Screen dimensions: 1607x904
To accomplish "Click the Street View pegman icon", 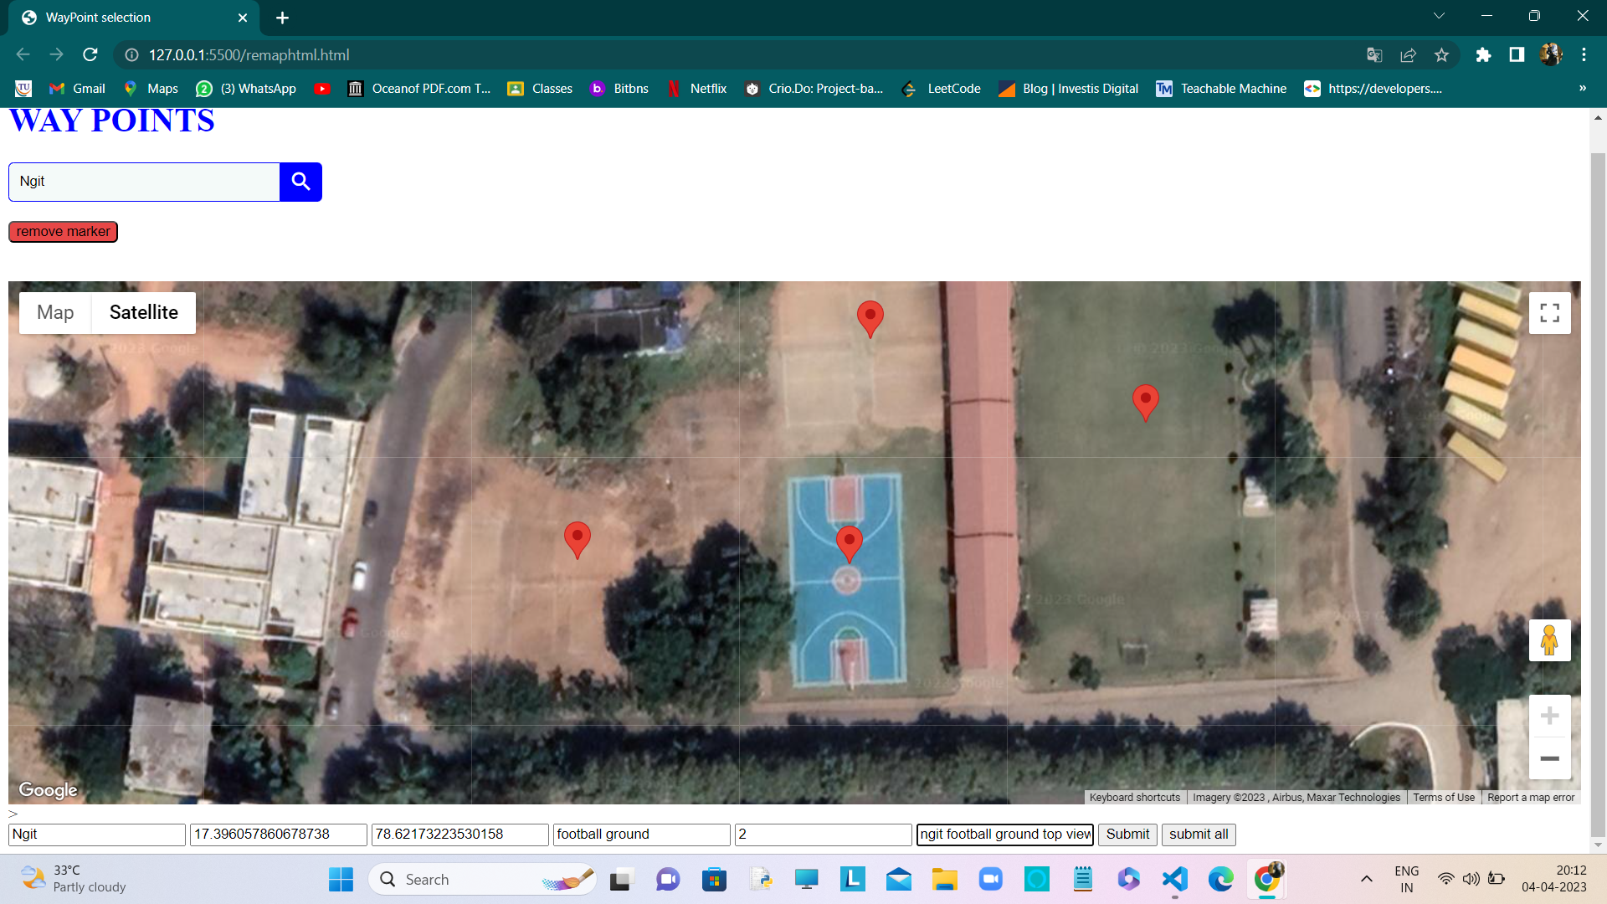I will (x=1549, y=640).
